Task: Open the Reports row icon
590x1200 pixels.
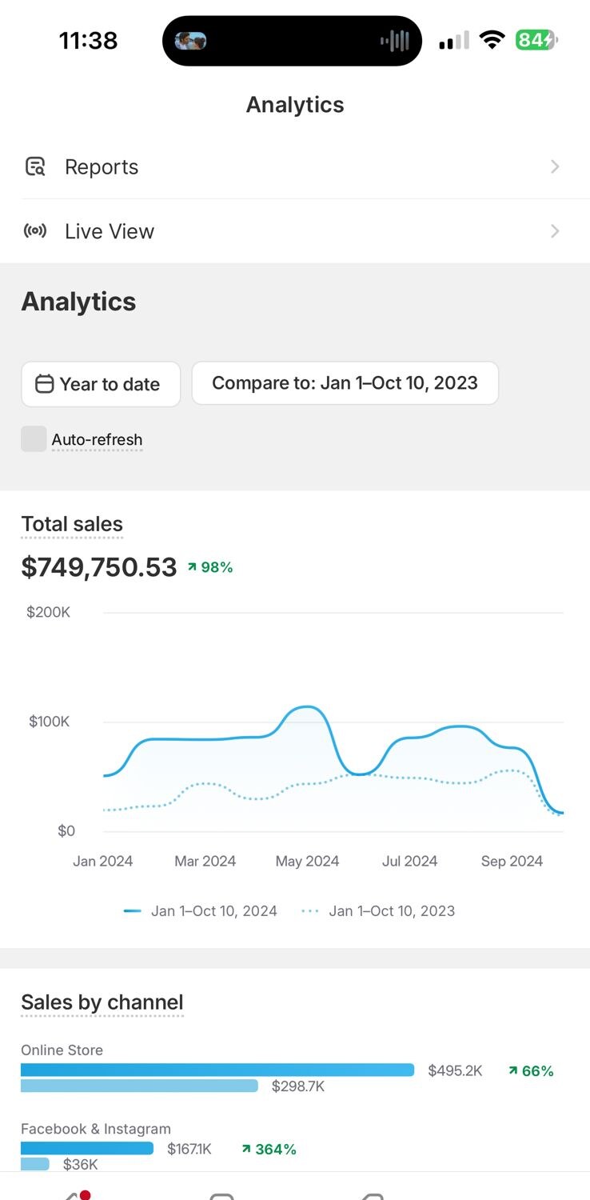Action: tap(35, 166)
